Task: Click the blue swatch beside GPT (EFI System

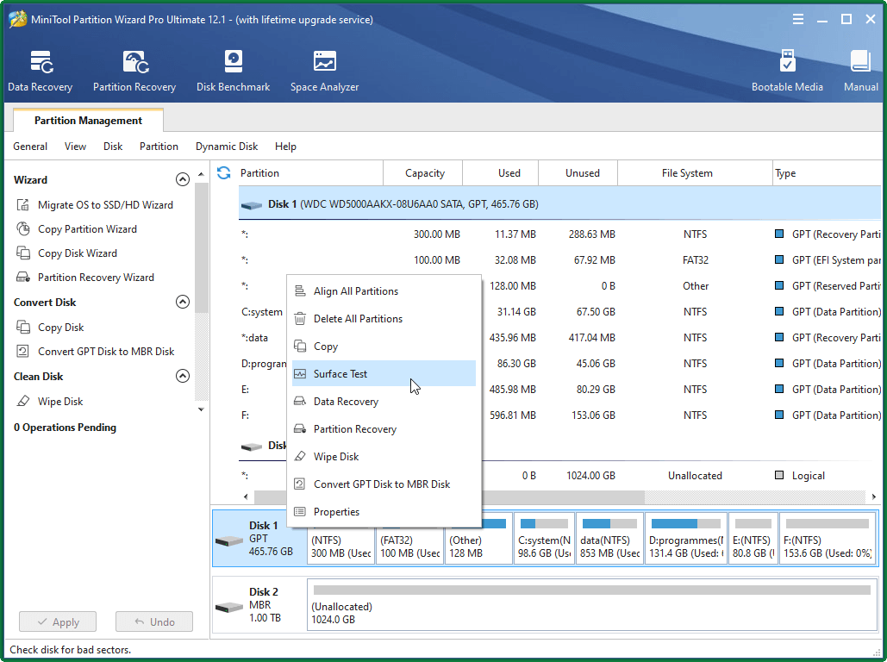Action: point(779,259)
